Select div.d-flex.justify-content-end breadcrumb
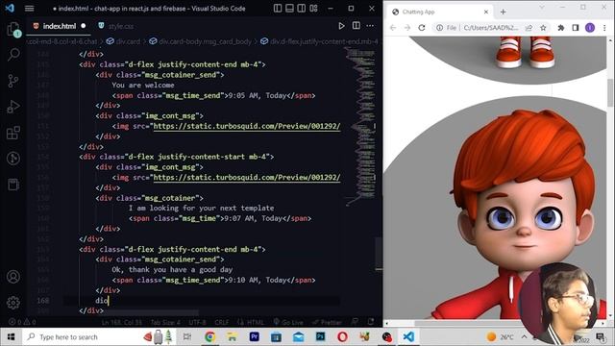Screen dimensions: 615x346 320,41
